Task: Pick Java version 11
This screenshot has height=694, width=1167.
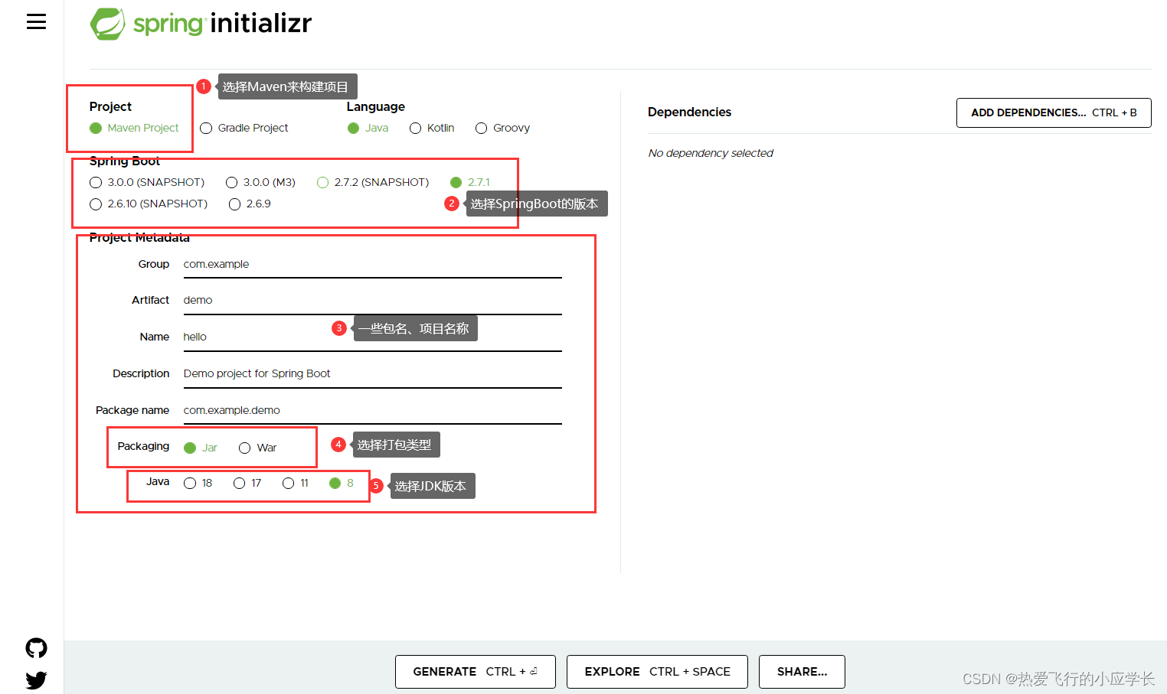Action: [296, 483]
